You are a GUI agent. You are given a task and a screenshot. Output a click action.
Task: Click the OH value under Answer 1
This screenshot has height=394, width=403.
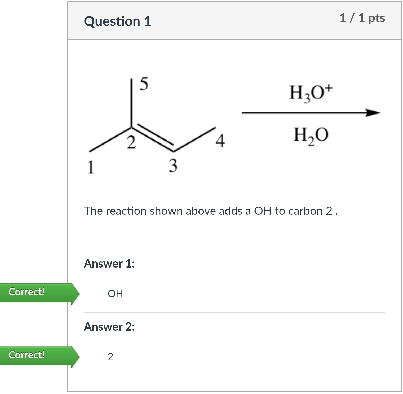tap(115, 294)
